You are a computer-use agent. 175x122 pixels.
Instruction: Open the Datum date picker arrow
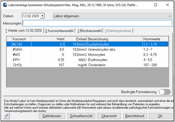42,16
